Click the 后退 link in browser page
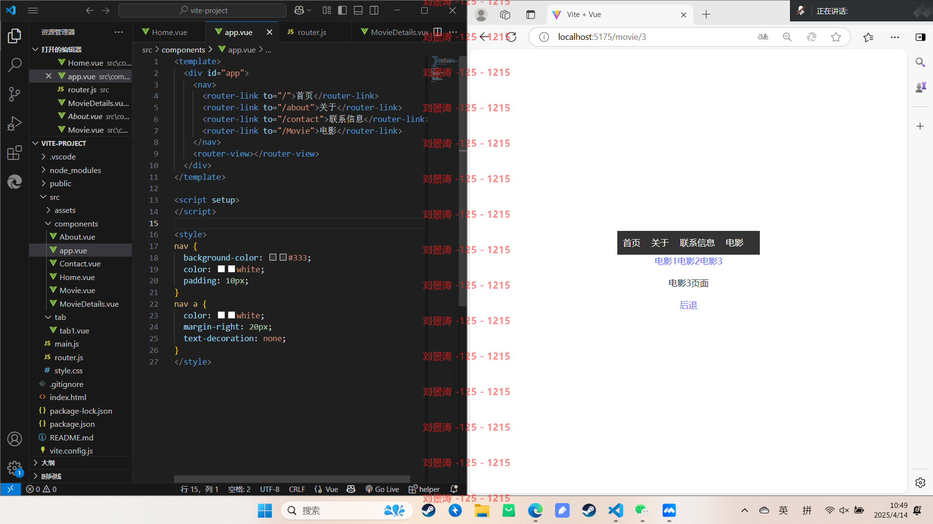The image size is (933, 524). click(688, 305)
